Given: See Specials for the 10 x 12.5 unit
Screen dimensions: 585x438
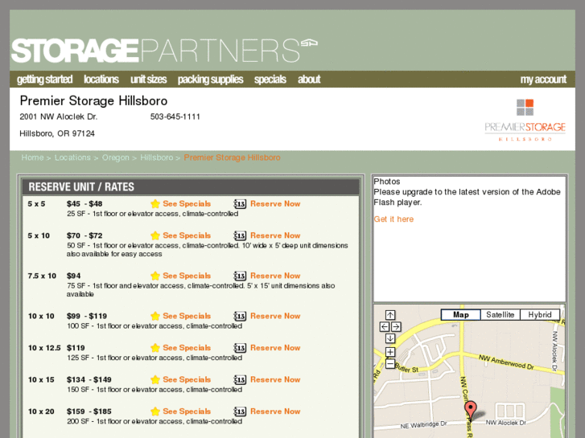Looking at the screenshot, I should [x=187, y=348].
